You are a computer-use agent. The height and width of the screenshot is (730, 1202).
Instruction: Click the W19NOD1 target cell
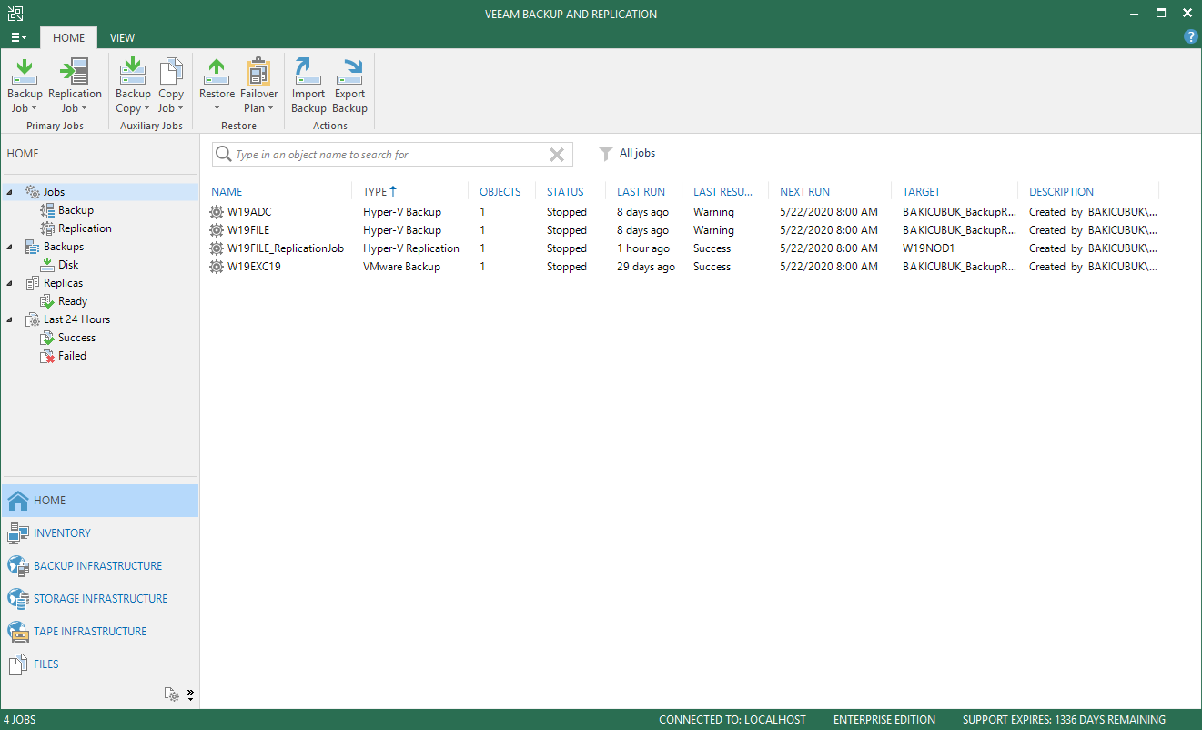tap(928, 248)
